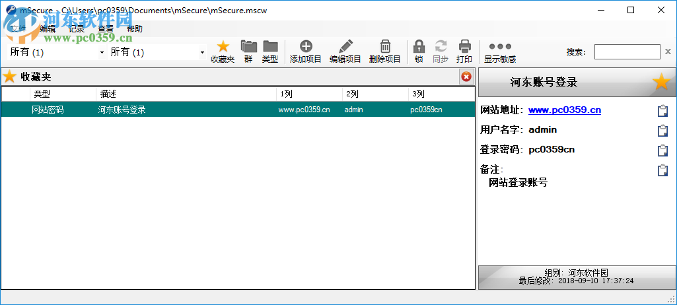Click the 最后修改 timestamp text

pyautogui.click(x=577, y=281)
